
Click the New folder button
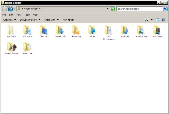[x=68, y=20]
